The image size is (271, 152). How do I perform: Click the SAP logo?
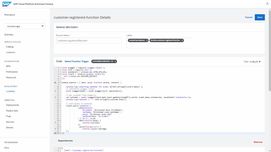tap(7, 4)
